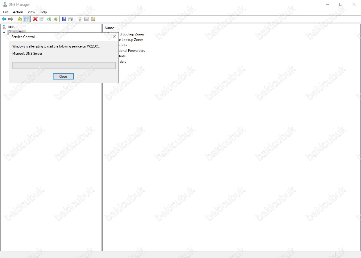Click the blue Back arrow in toolbar
Image resolution: width=361 pixels, height=258 pixels.
[x=4, y=19]
